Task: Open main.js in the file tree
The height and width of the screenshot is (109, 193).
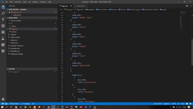Action: [14, 32]
